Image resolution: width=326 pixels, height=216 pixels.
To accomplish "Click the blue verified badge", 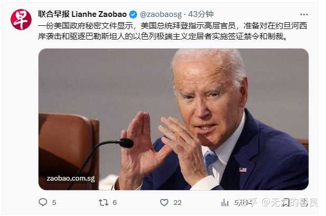I will point(133,14).
